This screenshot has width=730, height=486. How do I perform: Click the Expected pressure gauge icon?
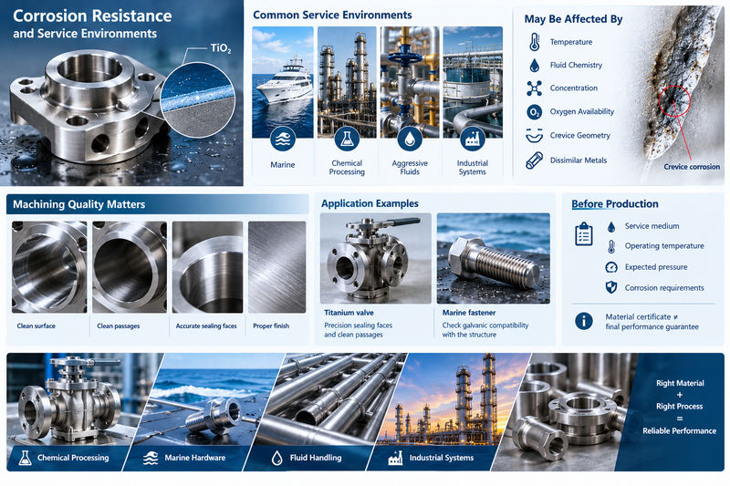(611, 267)
